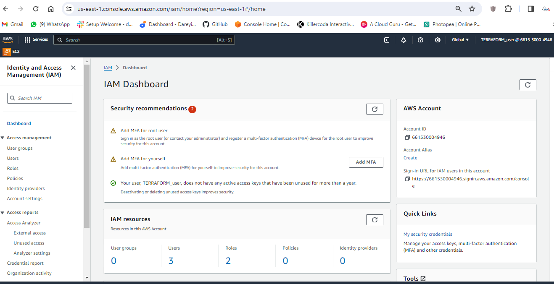Collapse the Access management section
Image resolution: width=554 pixels, height=284 pixels.
tap(3, 138)
